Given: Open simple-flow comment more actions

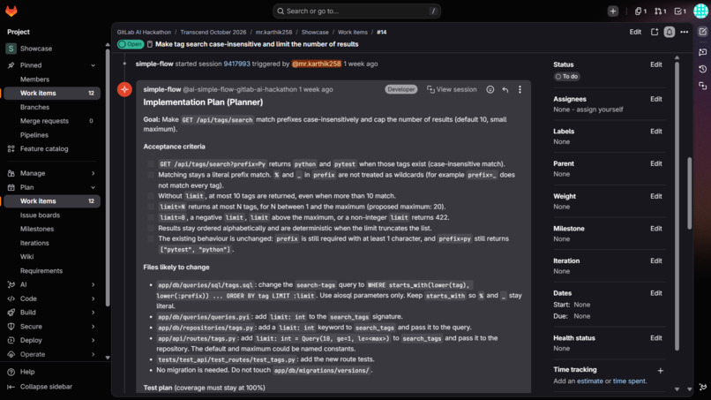Looking at the screenshot, I should (x=520, y=89).
